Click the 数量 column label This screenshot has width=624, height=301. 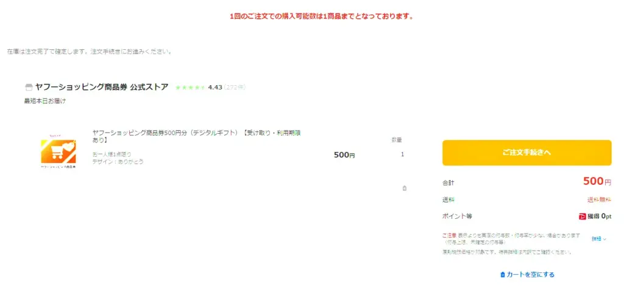click(x=396, y=140)
